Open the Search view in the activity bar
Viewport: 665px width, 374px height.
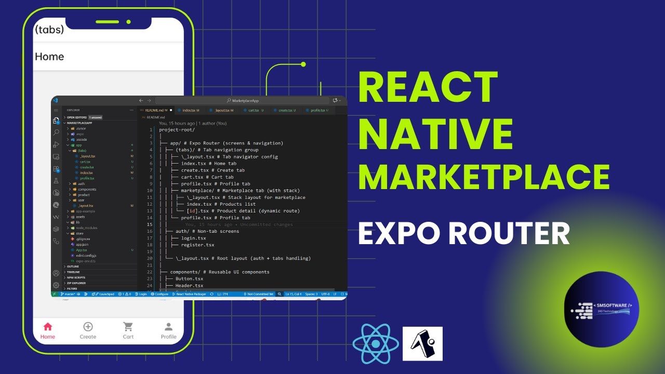56,132
